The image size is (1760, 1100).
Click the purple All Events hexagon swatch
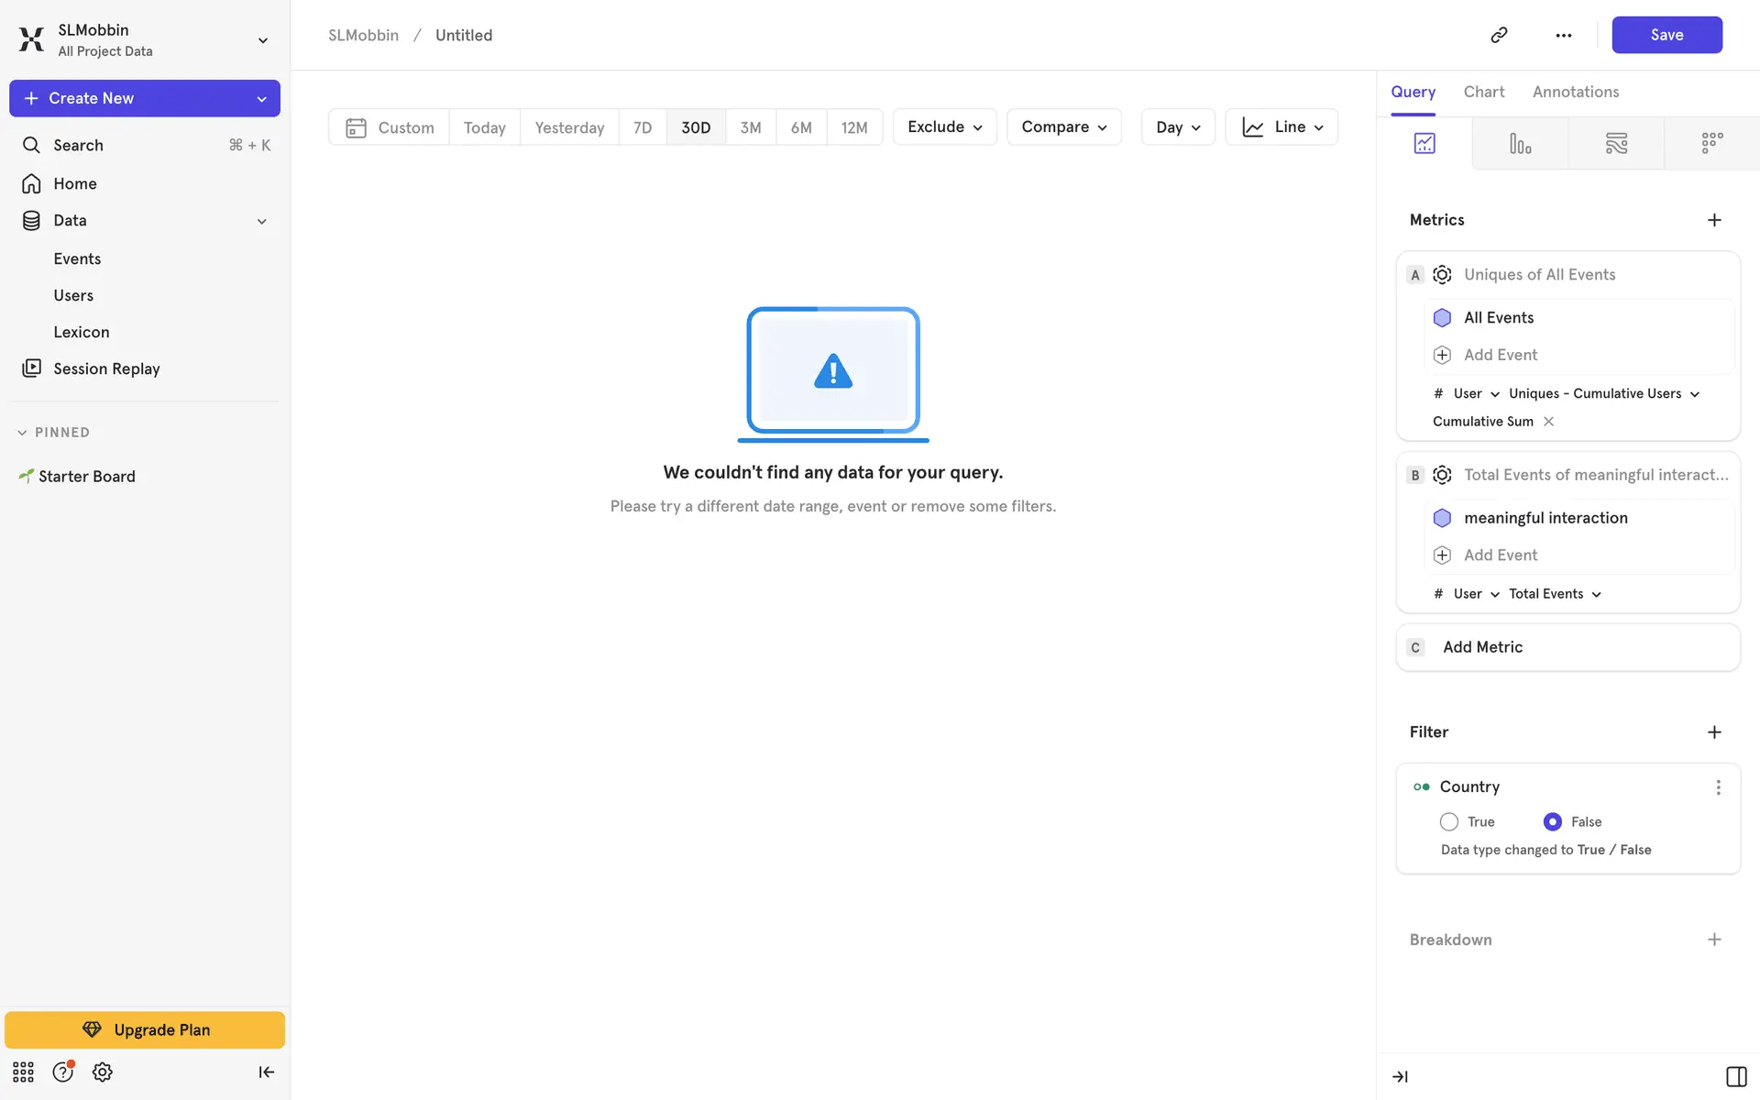(x=1442, y=317)
